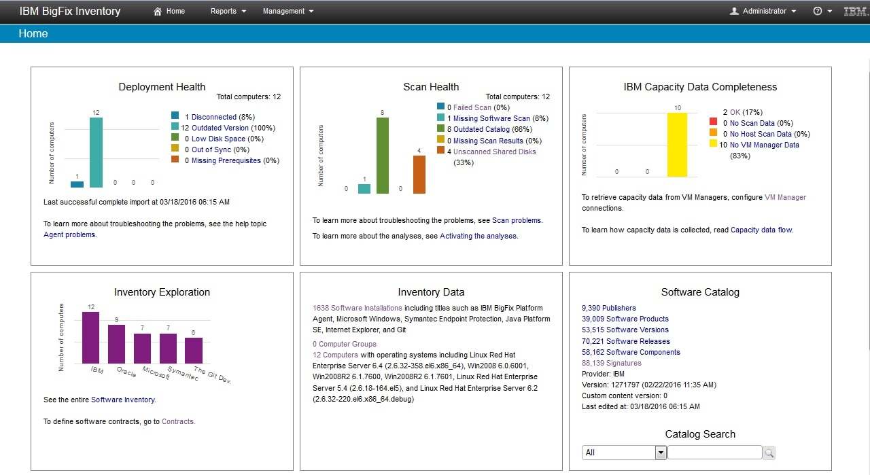
Task: Click the No VM Manager Data yellow swatch
Action: point(714,143)
